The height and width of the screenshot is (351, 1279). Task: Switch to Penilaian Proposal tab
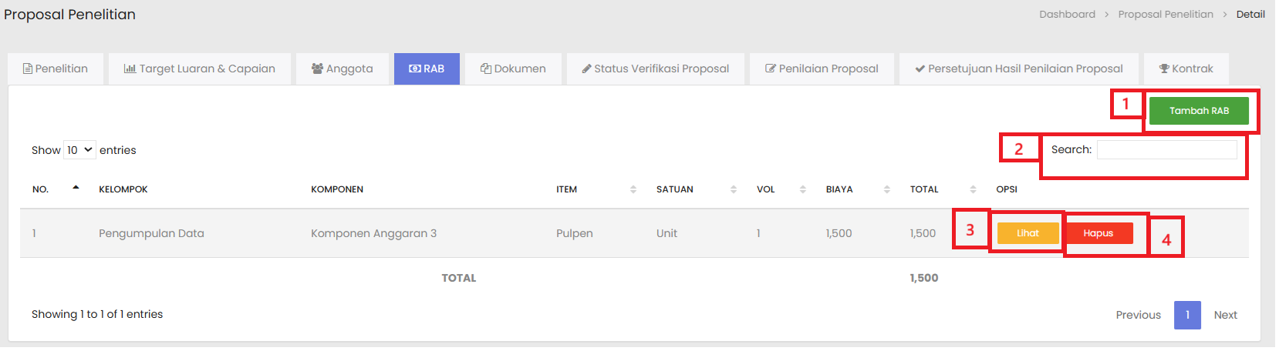[x=822, y=69]
